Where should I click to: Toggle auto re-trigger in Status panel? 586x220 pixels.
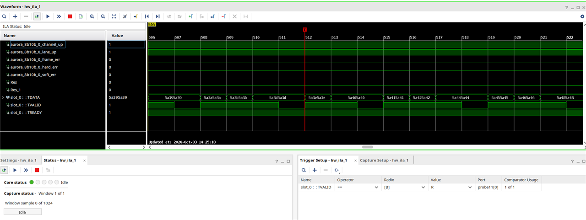[x=4, y=170]
